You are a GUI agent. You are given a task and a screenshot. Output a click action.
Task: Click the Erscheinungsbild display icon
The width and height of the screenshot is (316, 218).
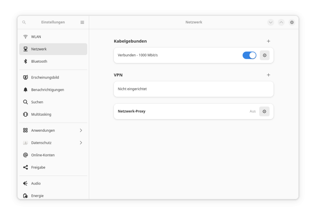(x=25, y=77)
